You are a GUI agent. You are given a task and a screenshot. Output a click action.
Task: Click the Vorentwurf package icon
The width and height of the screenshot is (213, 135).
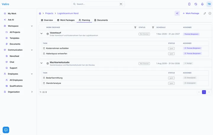pos(48,34)
